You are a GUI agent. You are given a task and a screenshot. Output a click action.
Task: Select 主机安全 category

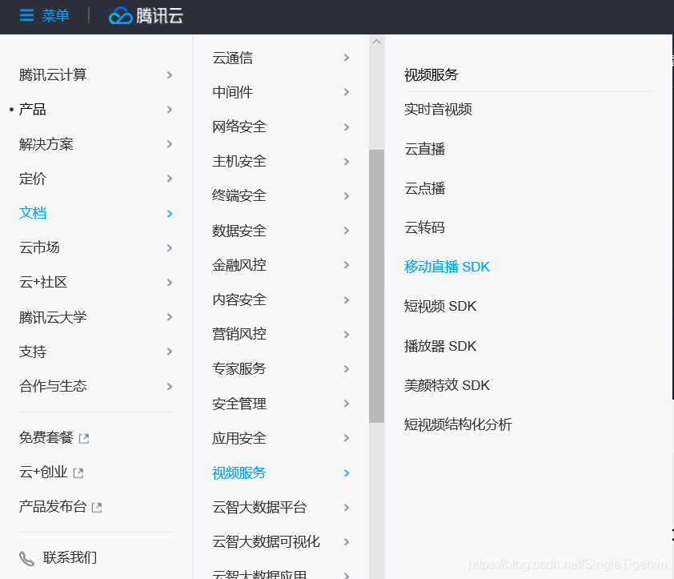click(239, 161)
